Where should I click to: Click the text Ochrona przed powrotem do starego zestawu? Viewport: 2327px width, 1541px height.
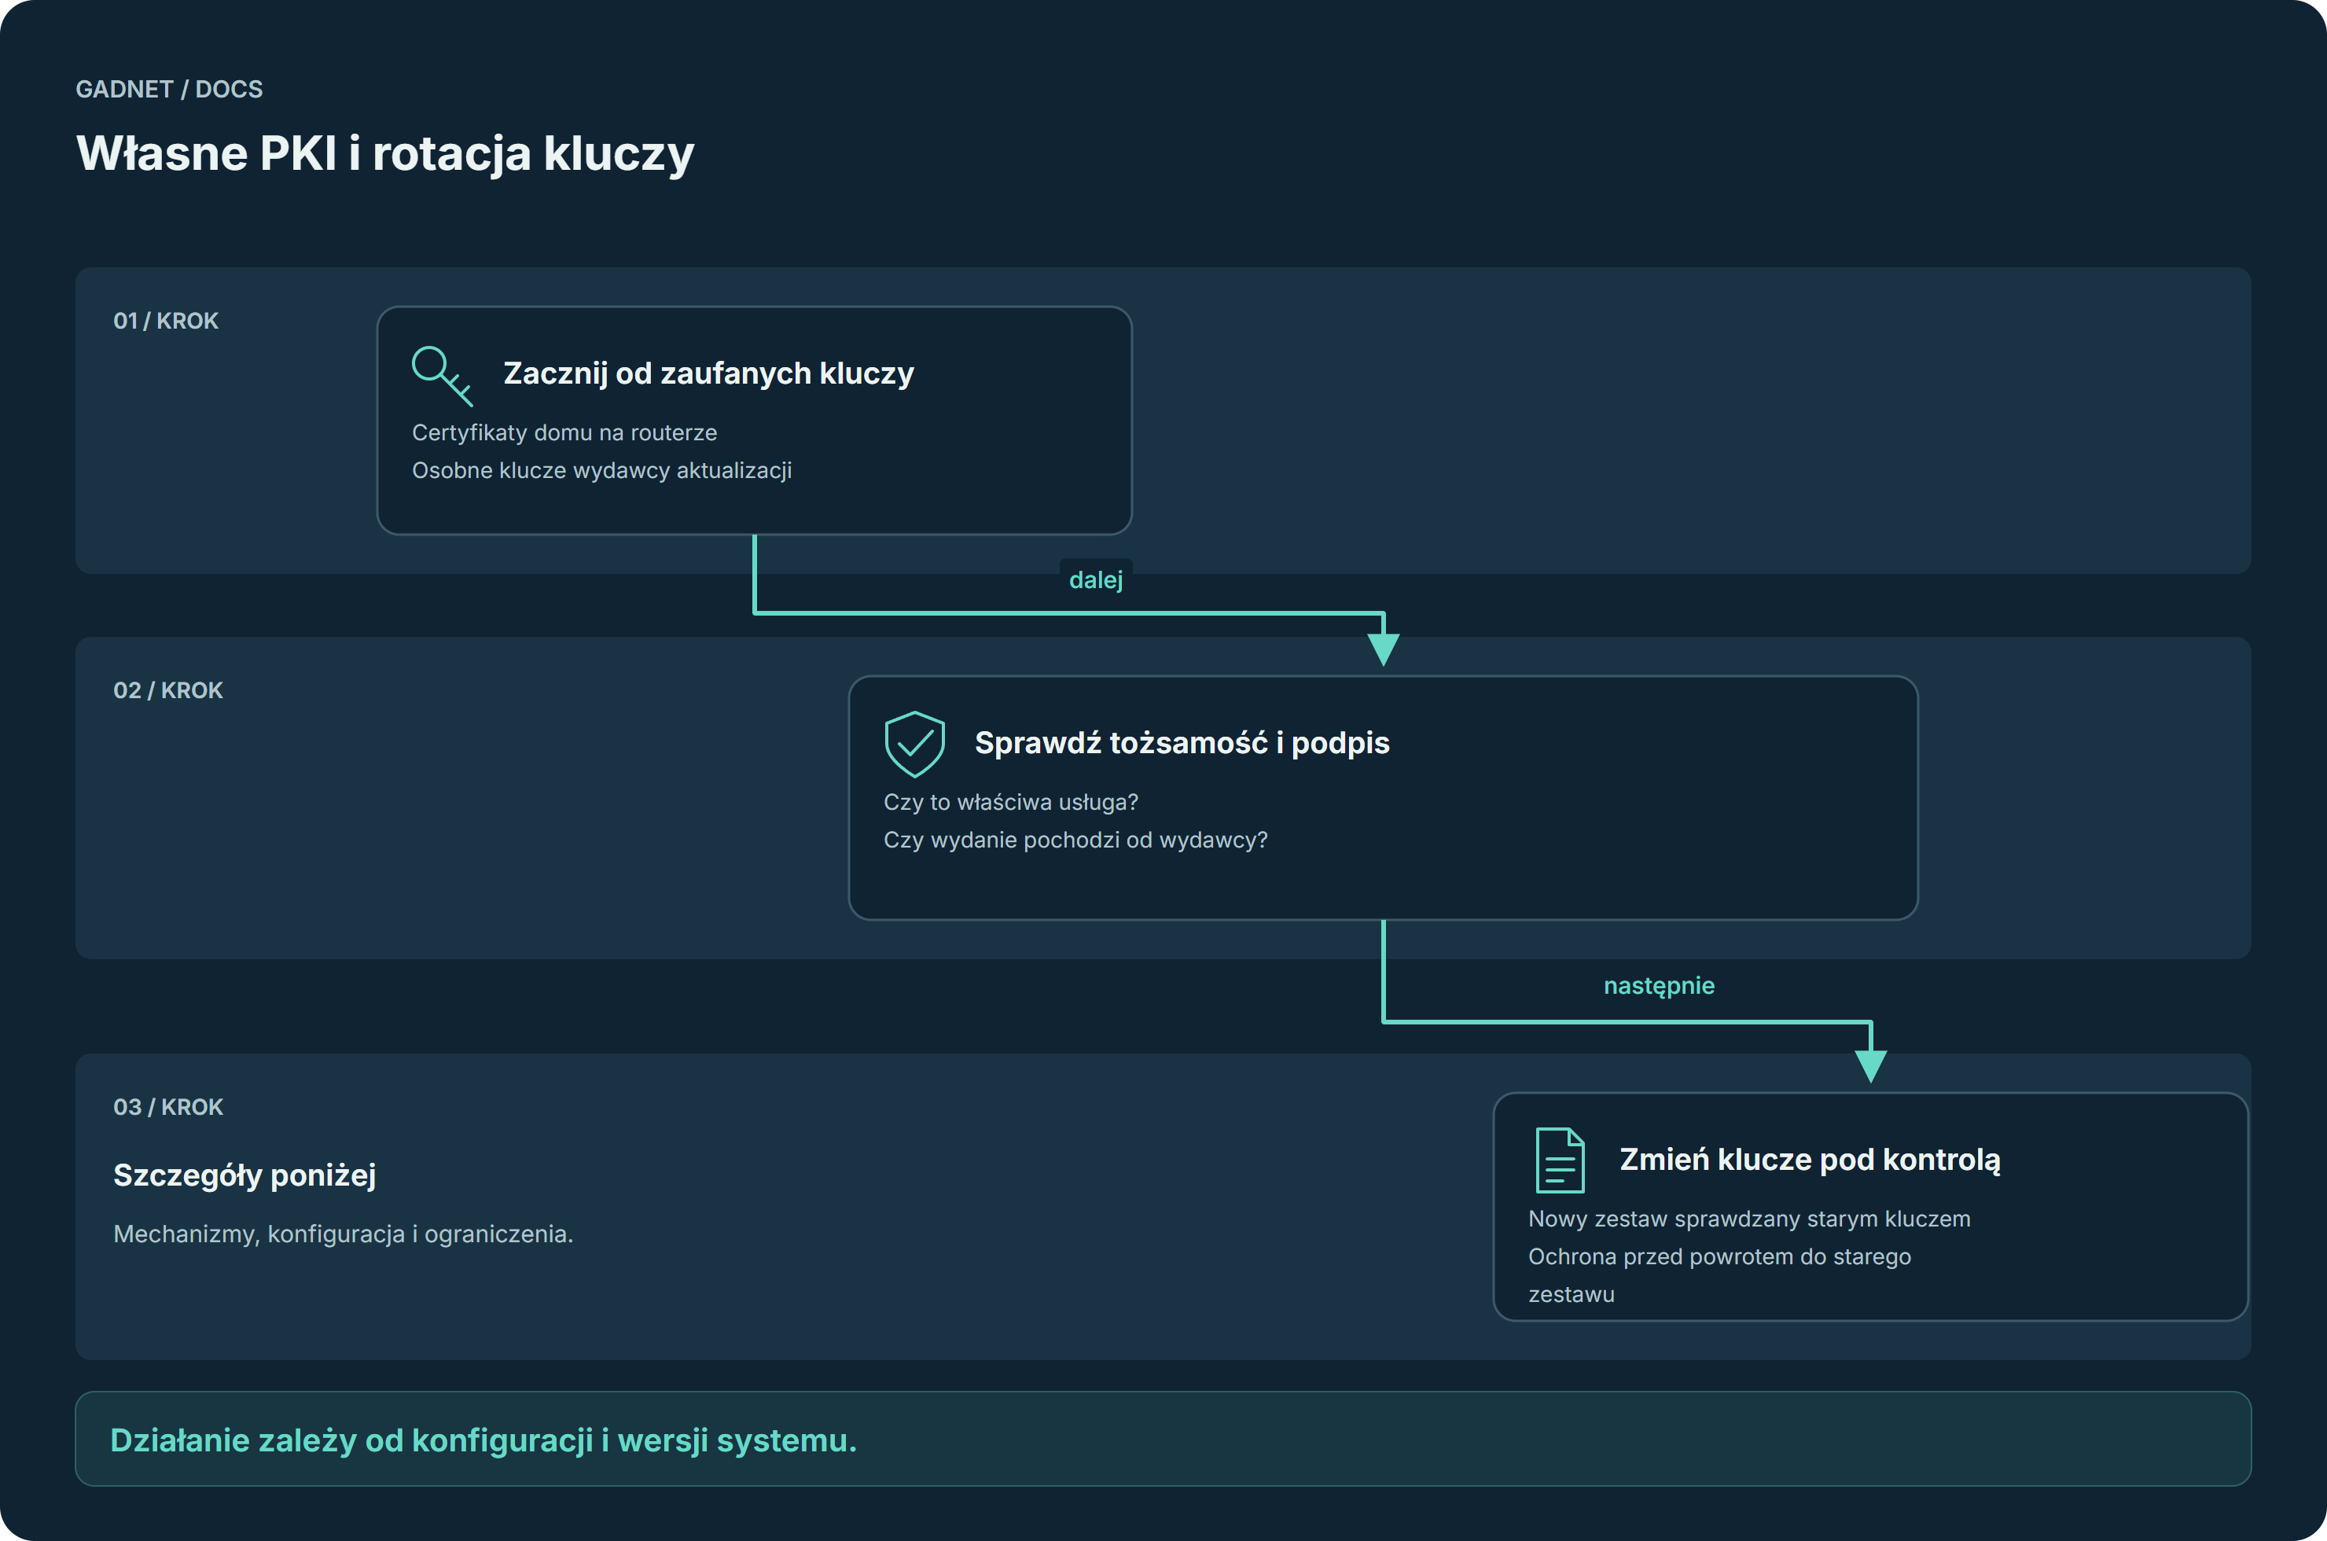coord(1720,1275)
